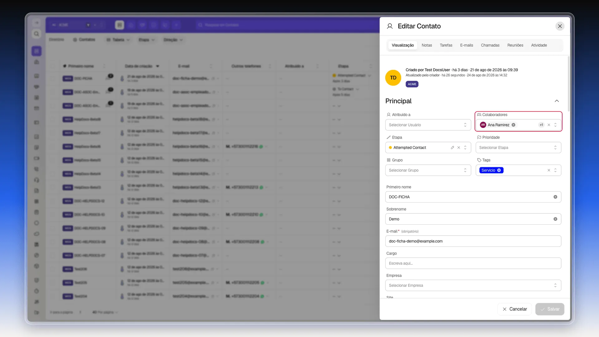Remove Ana Ramirez from Colaboradores

tap(513, 125)
